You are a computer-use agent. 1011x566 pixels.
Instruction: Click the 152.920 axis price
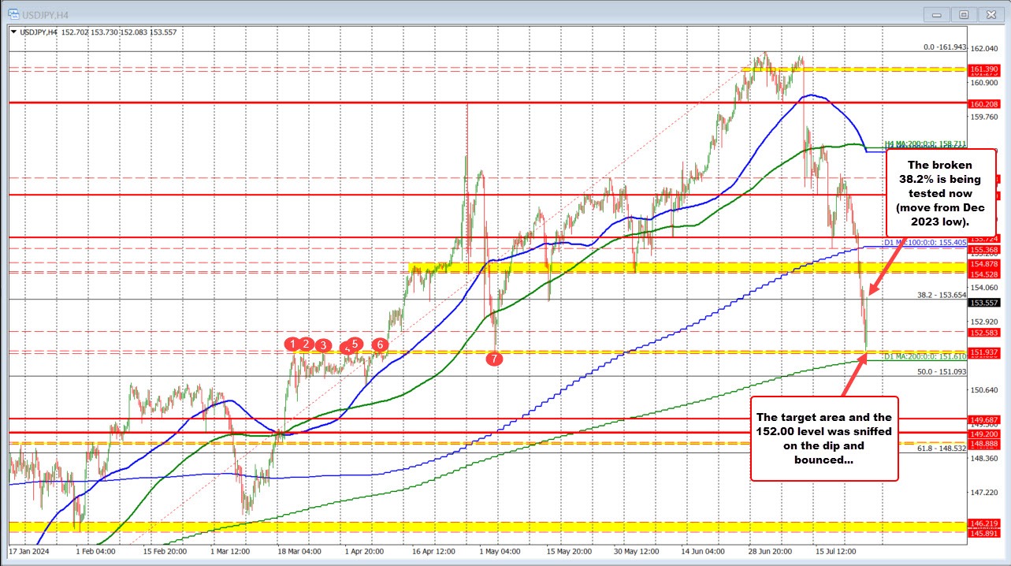986,322
